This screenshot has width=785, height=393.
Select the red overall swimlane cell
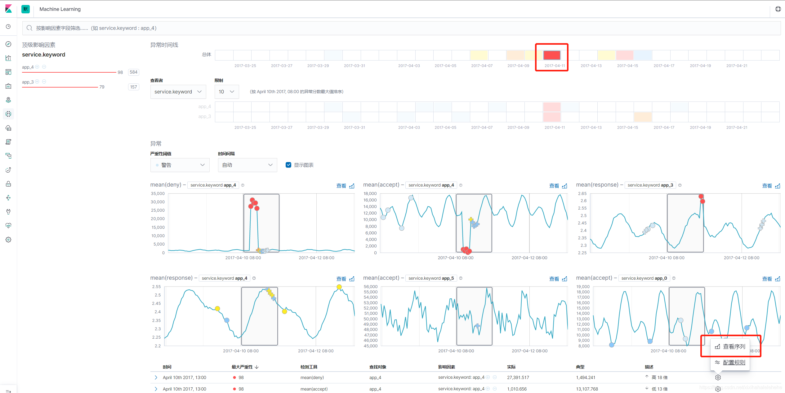click(x=552, y=55)
